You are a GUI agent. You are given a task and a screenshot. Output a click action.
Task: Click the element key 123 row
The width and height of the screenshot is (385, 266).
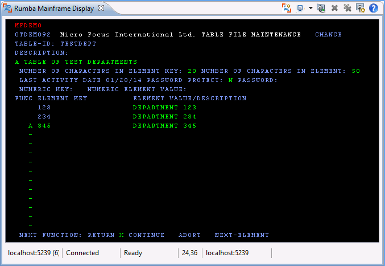click(x=44, y=107)
